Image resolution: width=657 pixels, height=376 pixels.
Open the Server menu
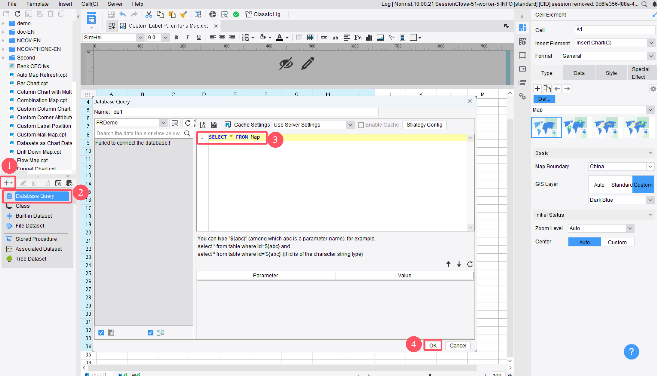115,4
